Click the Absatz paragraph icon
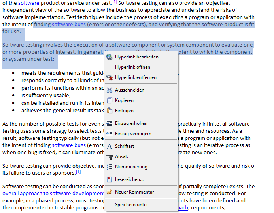Image resolution: width=274 pixels, height=213 pixels. [x=110, y=156]
